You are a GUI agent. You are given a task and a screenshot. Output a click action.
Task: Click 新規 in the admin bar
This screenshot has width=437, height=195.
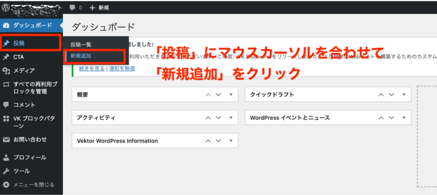(104, 8)
